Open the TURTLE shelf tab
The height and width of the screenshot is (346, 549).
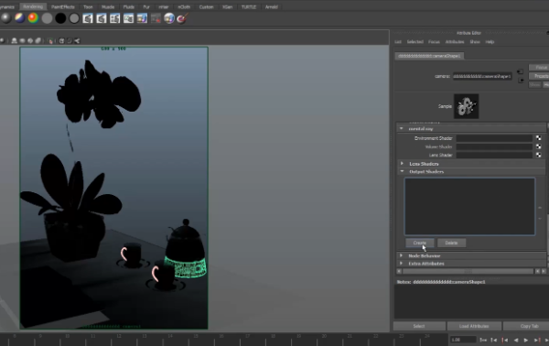[249, 7]
